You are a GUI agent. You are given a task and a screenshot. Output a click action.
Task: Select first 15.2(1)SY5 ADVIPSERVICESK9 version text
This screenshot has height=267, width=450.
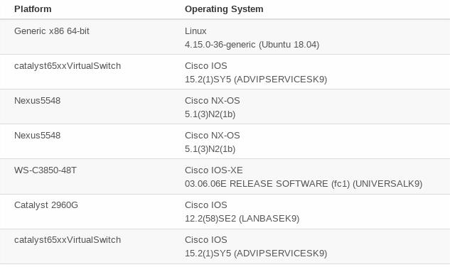[x=256, y=80]
